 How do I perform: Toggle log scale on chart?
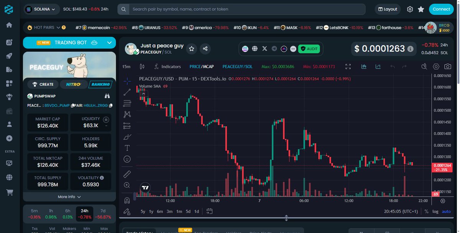pyautogui.click(x=435, y=211)
